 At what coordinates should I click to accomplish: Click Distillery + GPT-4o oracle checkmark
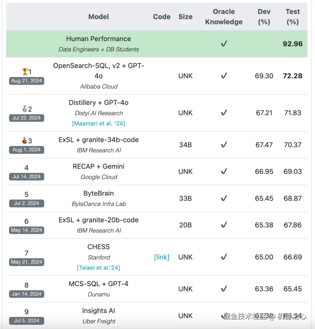click(x=224, y=113)
